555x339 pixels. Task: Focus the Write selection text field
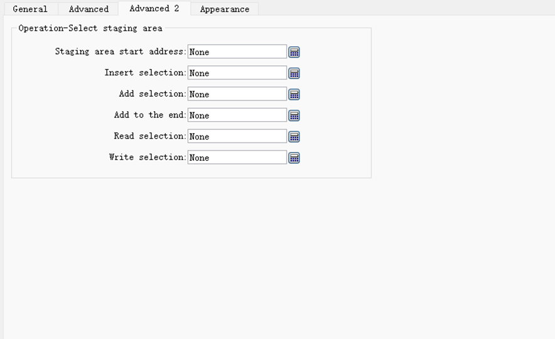click(237, 158)
